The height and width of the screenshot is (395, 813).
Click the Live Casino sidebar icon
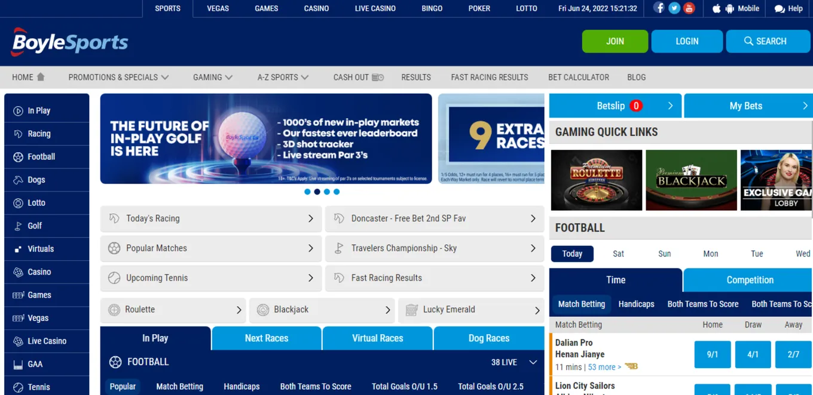[x=18, y=341]
